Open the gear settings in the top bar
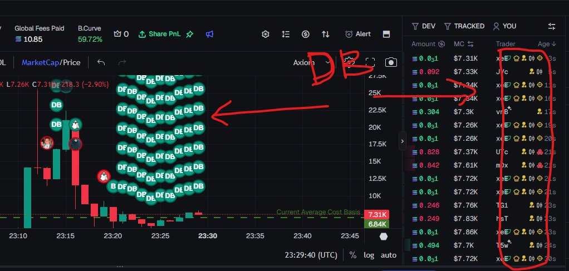This screenshot has height=271, width=569. pos(265,34)
